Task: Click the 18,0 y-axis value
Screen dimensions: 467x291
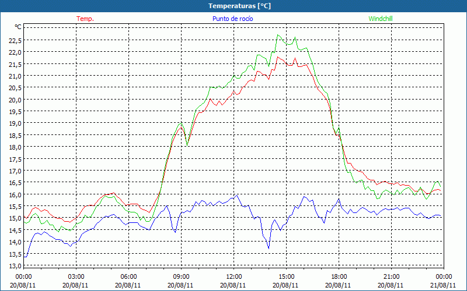Action: [x=15, y=147]
